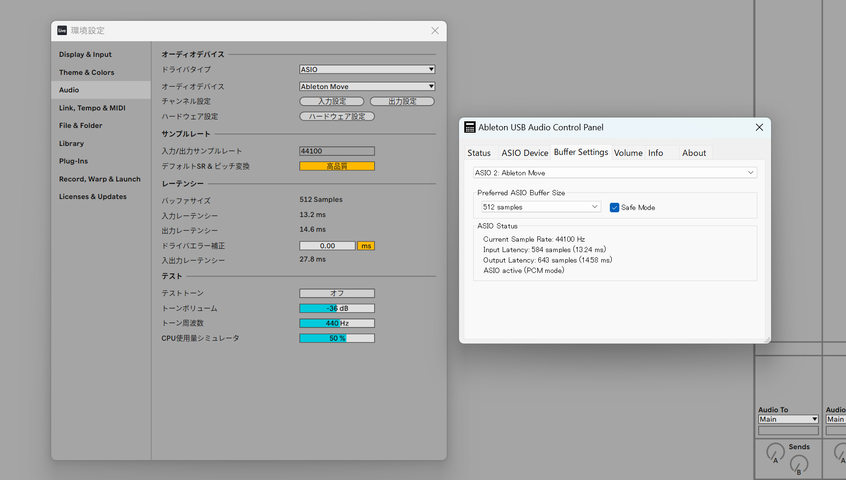Screen dimensions: 846x480
Task: Toggle the テストトーン オフ button
Action: [337, 293]
